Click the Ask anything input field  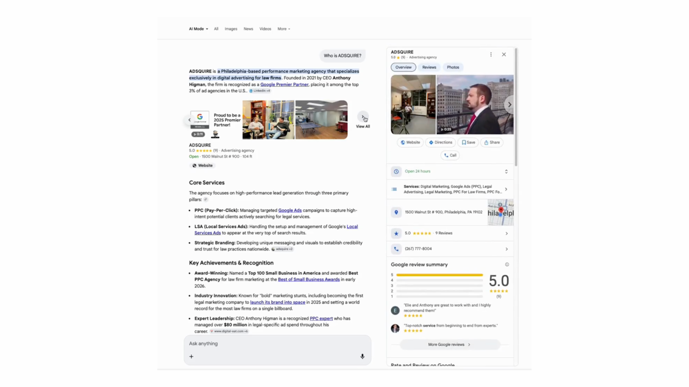click(273, 343)
